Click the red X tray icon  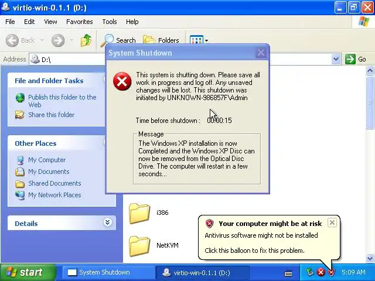point(321,272)
